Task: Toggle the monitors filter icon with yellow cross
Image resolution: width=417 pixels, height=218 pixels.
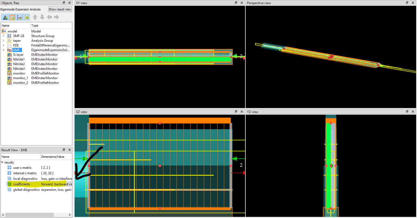Action: 26,17
